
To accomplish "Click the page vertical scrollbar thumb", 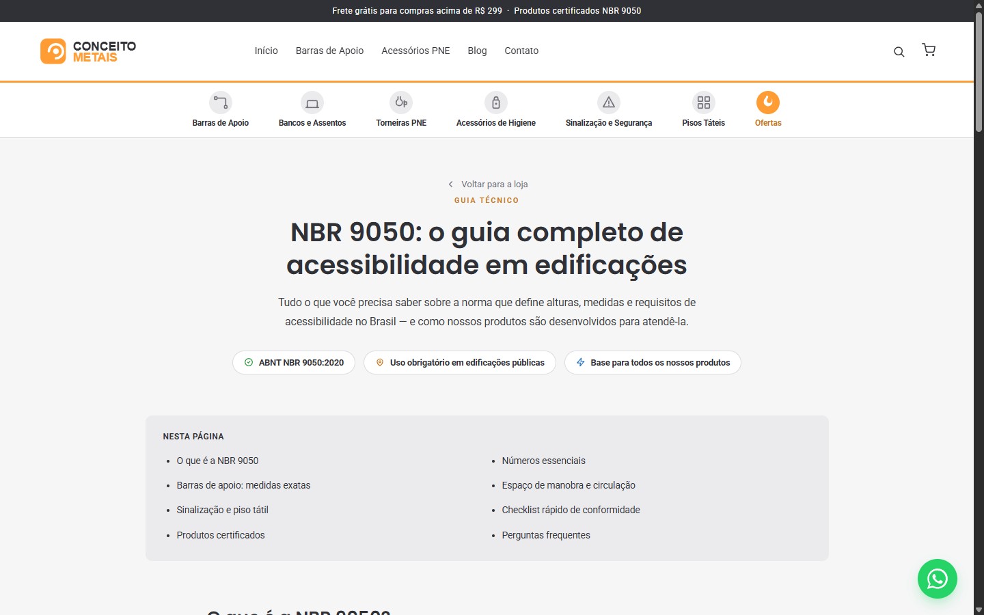I will click(979, 72).
